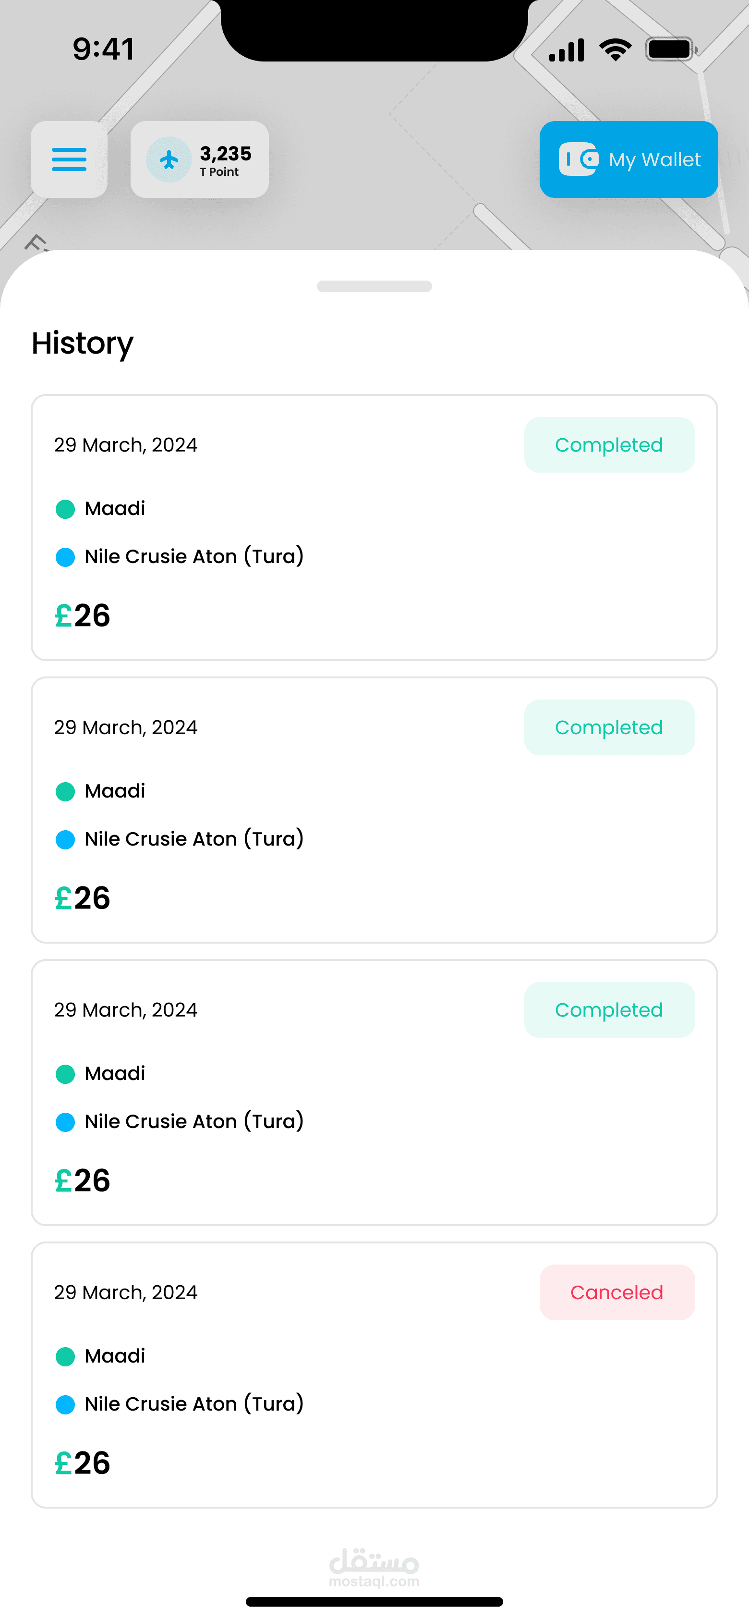Tap the blue destination dot in first trip
Viewport: 749px width, 1622px height.
coord(65,557)
